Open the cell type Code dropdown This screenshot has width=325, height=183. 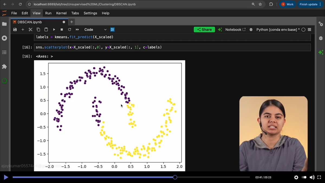(95, 30)
